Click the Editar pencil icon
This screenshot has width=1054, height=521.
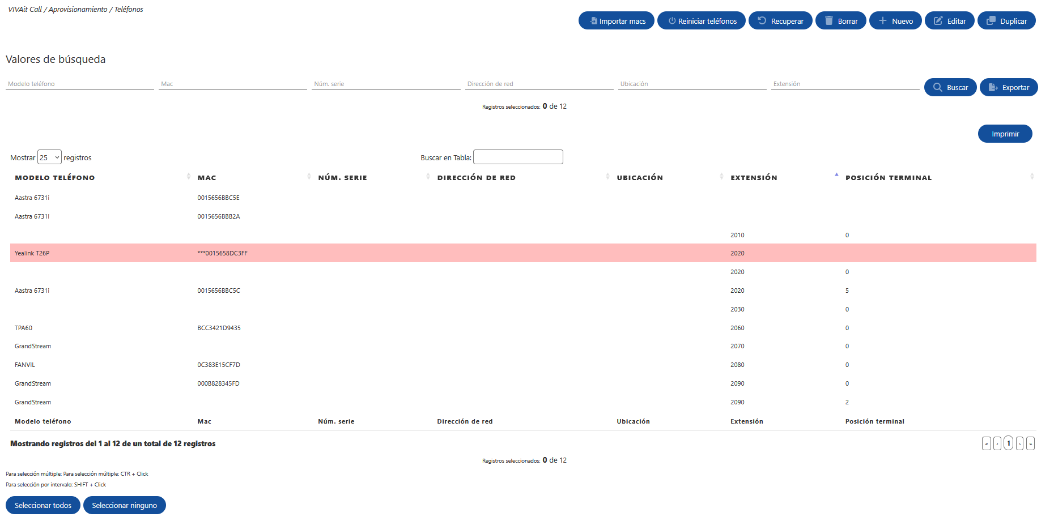[x=938, y=21]
